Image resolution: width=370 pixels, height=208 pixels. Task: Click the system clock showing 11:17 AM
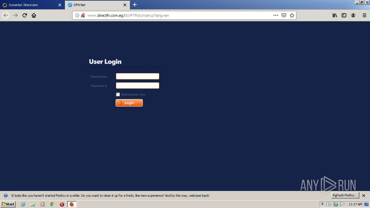coord(355,204)
